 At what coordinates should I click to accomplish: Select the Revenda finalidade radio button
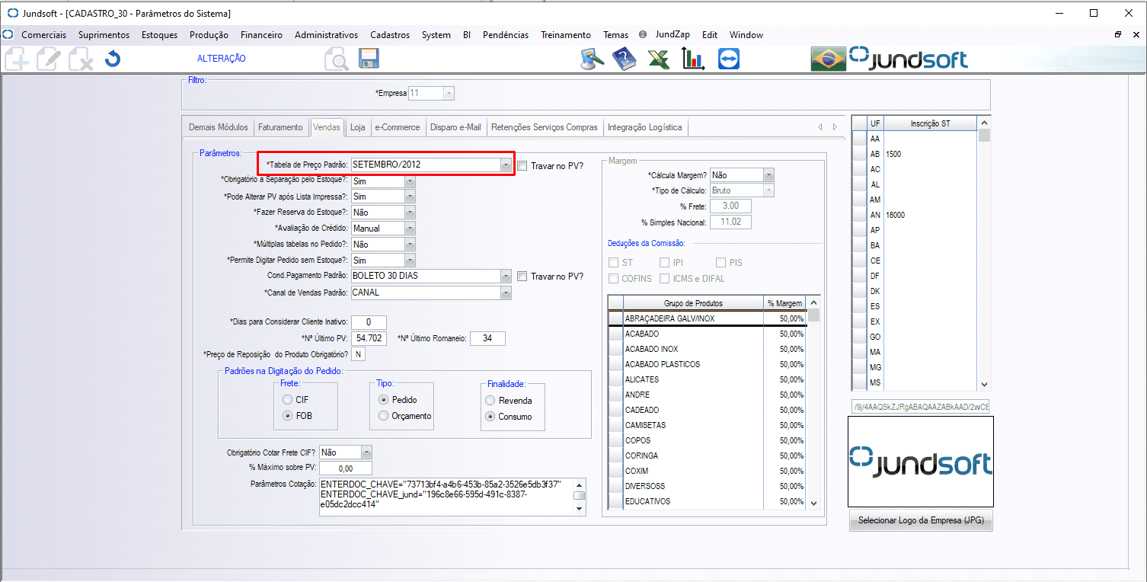tap(490, 401)
